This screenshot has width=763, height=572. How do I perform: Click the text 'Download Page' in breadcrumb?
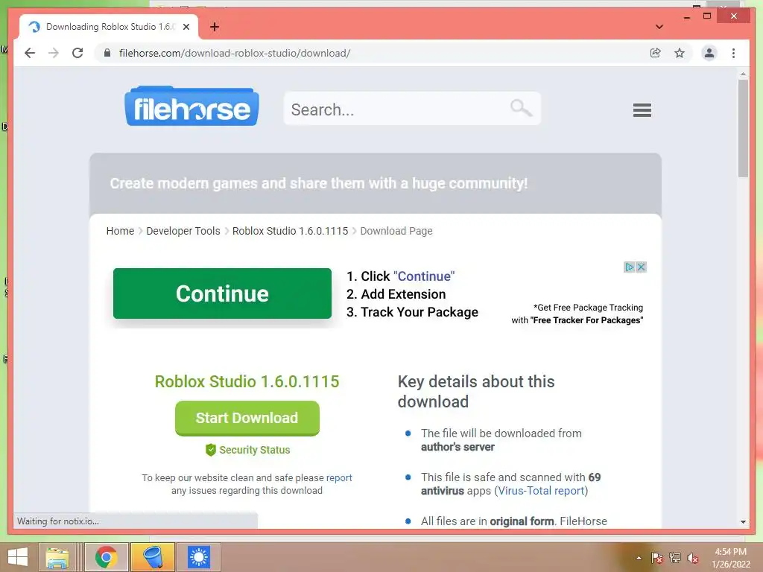pos(396,231)
